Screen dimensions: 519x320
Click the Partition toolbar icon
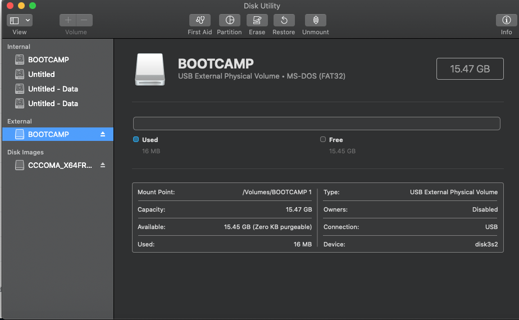click(x=229, y=20)
